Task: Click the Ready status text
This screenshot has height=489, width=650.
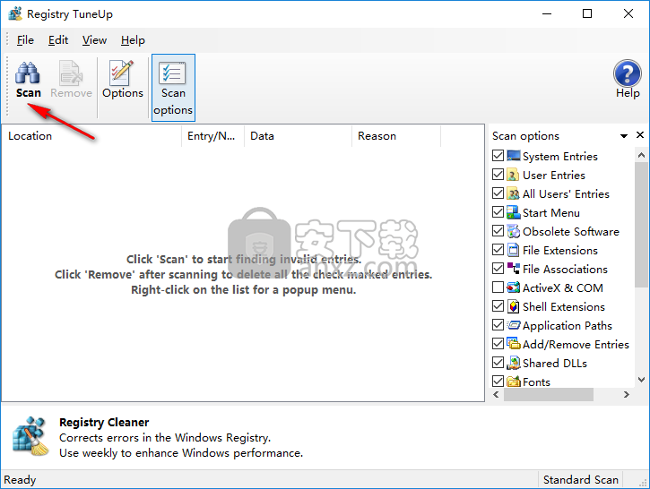Action: click(x=20, y=479)
